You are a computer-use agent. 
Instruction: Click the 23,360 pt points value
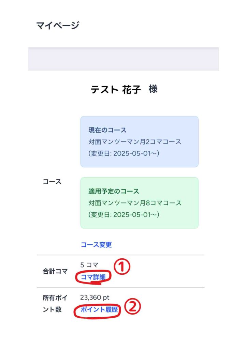click(95, 297)
